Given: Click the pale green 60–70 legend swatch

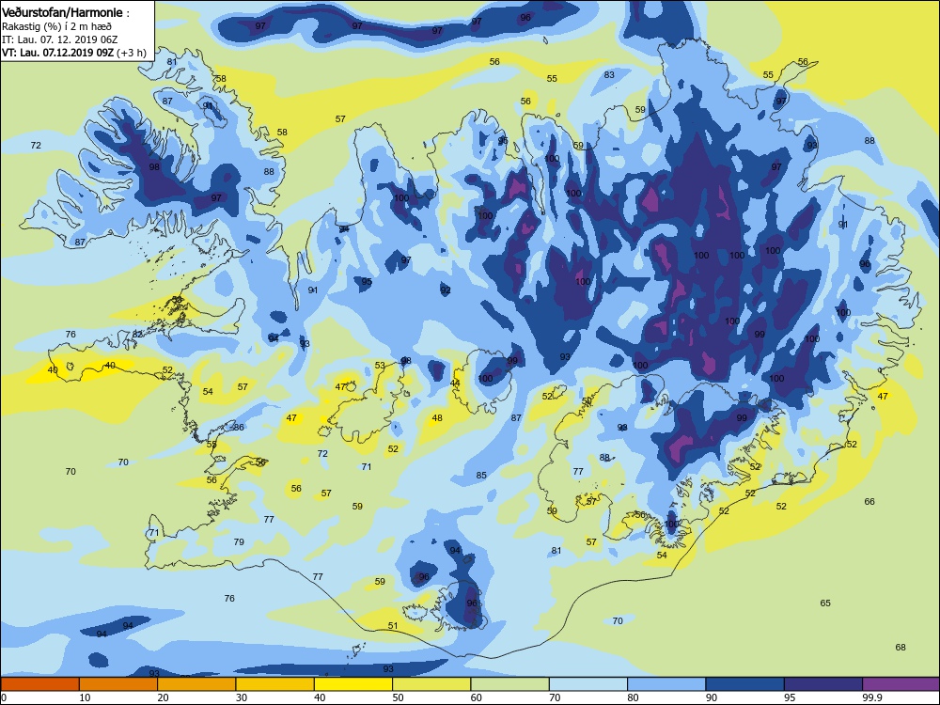Looking at the screenshot, I should click(510, 684).
